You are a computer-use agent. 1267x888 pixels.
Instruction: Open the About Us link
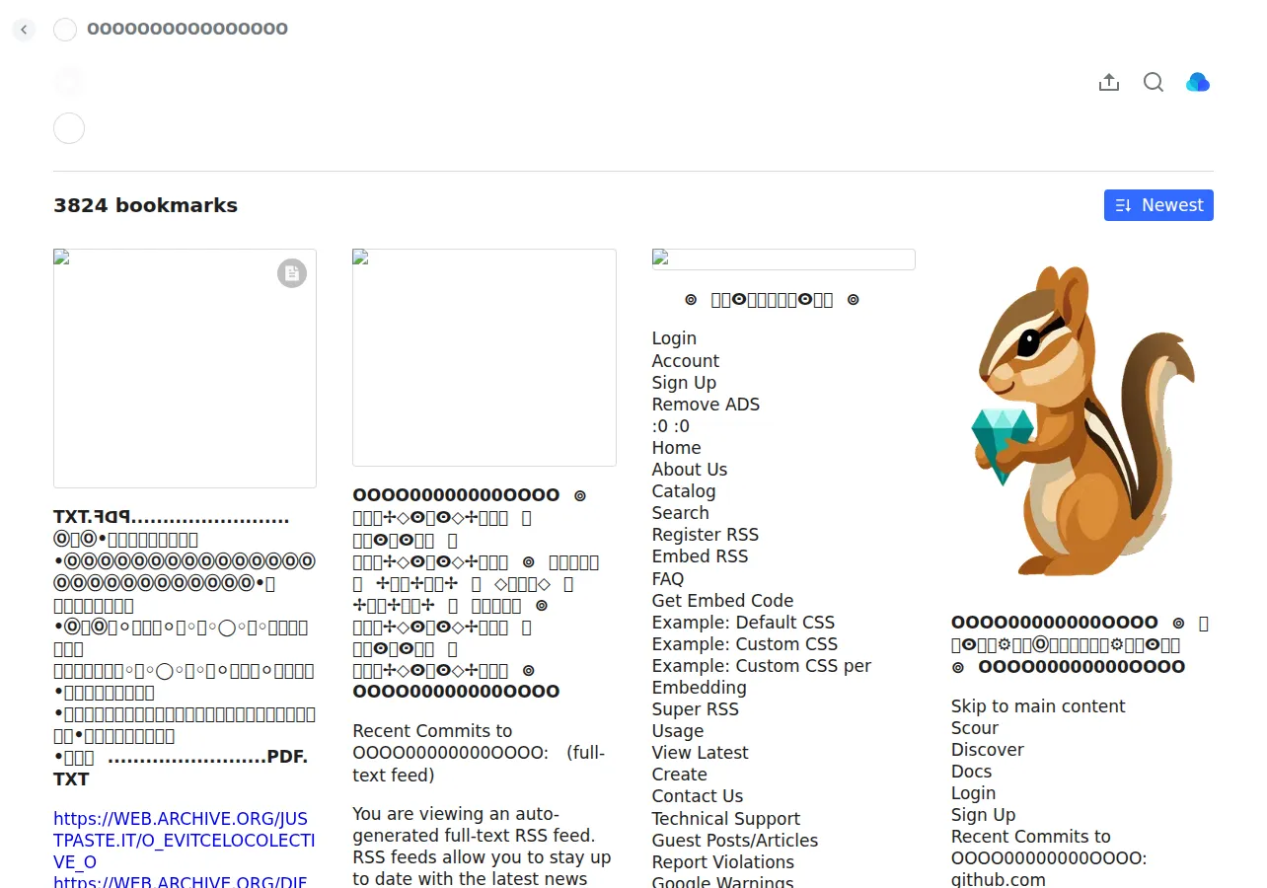click(x=690, y=470)
